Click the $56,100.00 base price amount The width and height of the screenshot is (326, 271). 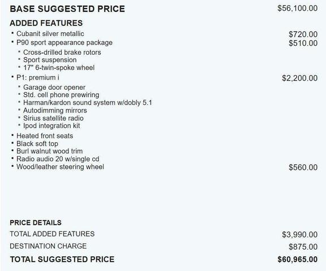pyautogui.click(x=297, y=8)
